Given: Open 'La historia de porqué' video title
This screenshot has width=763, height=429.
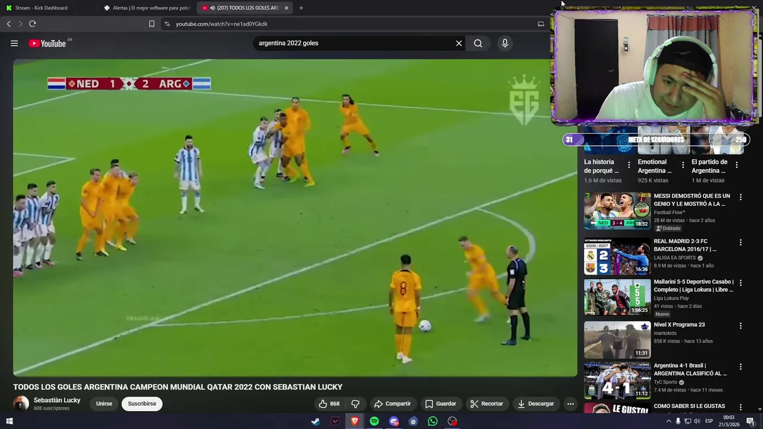Looking at the screenshot, I should pos(601,166).
